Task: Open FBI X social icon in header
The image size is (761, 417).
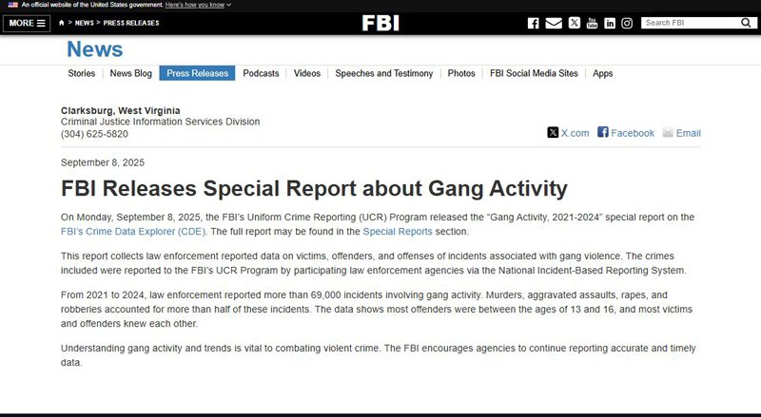Action: click(575, 23)
